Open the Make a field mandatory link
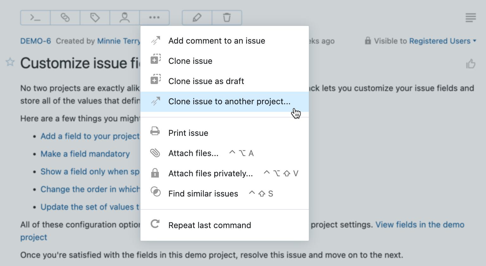 85,154
